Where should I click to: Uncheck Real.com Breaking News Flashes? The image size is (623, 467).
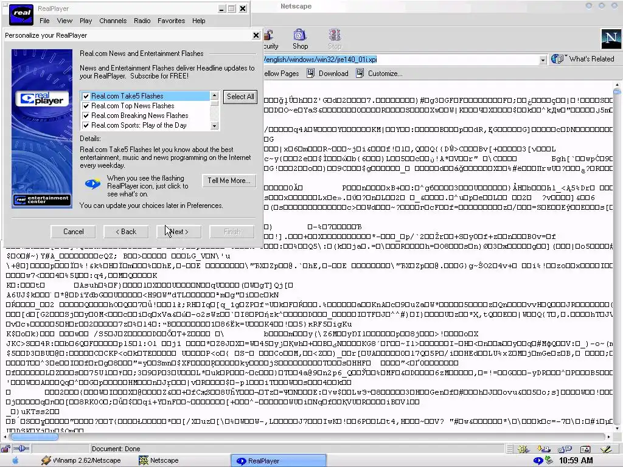(86, 116)
